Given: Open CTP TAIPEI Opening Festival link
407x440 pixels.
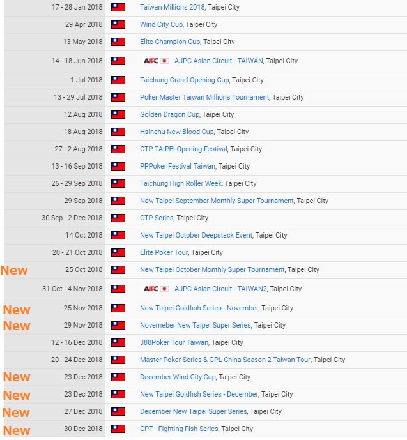Looking at the screenshot, I should pyautogui.click(x=183, y=149).
